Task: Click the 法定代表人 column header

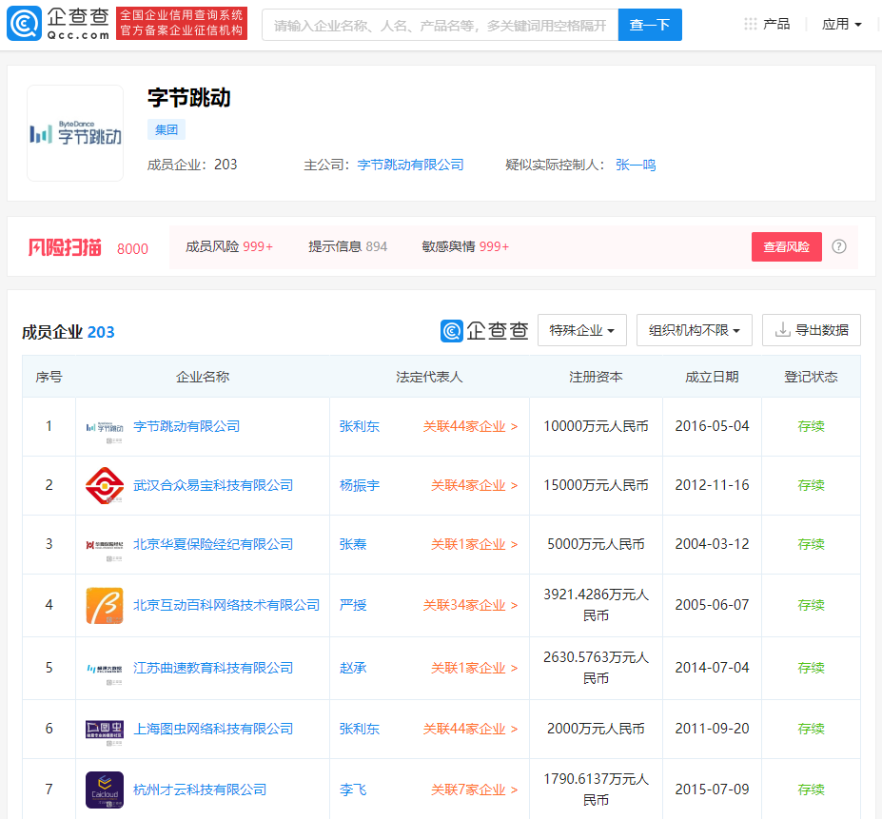Action: (x=429, y=377)
